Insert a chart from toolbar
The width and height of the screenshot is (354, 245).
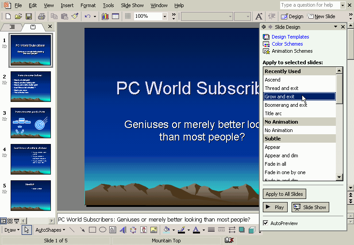click(x=105, y=16)
